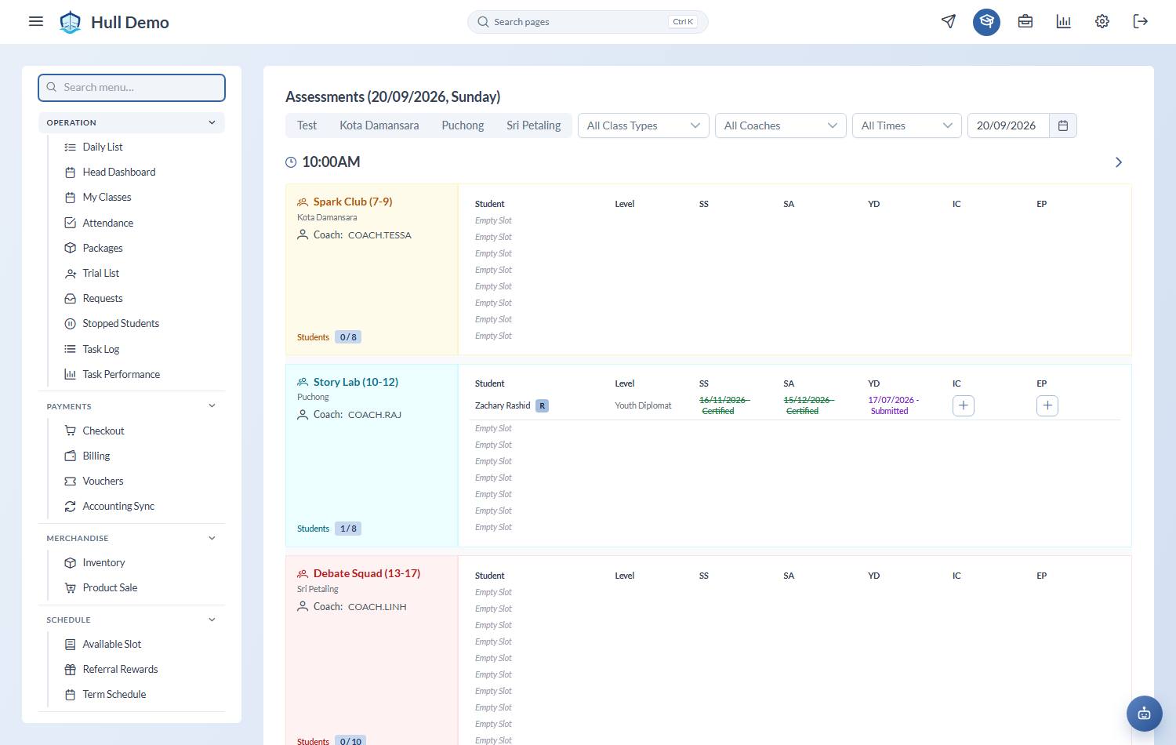Open Referral Rewards page
The height and width of the screenshot is (745, 1176).
(121, 669)
